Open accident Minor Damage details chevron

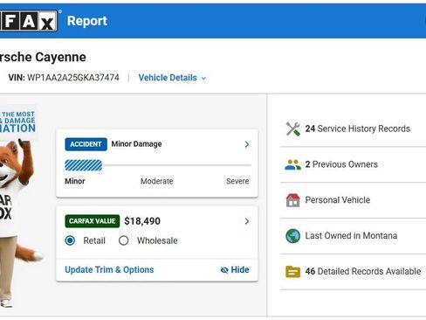[247, 144]
